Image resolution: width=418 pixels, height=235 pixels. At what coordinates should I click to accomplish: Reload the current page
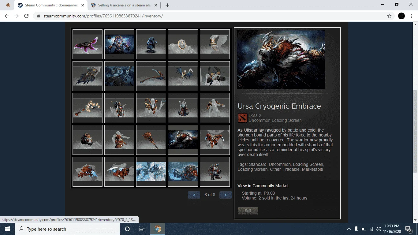point(26,16)
